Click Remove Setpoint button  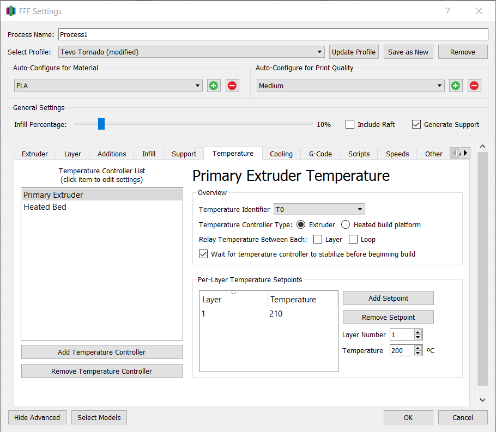click(x=388, y=317)
